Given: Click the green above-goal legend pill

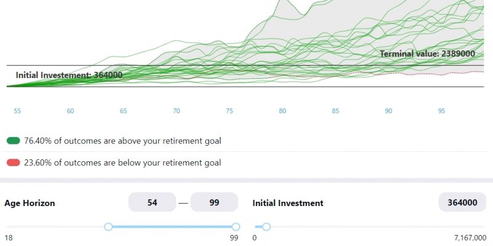Looking at the screenshot, I should [13, 141].
